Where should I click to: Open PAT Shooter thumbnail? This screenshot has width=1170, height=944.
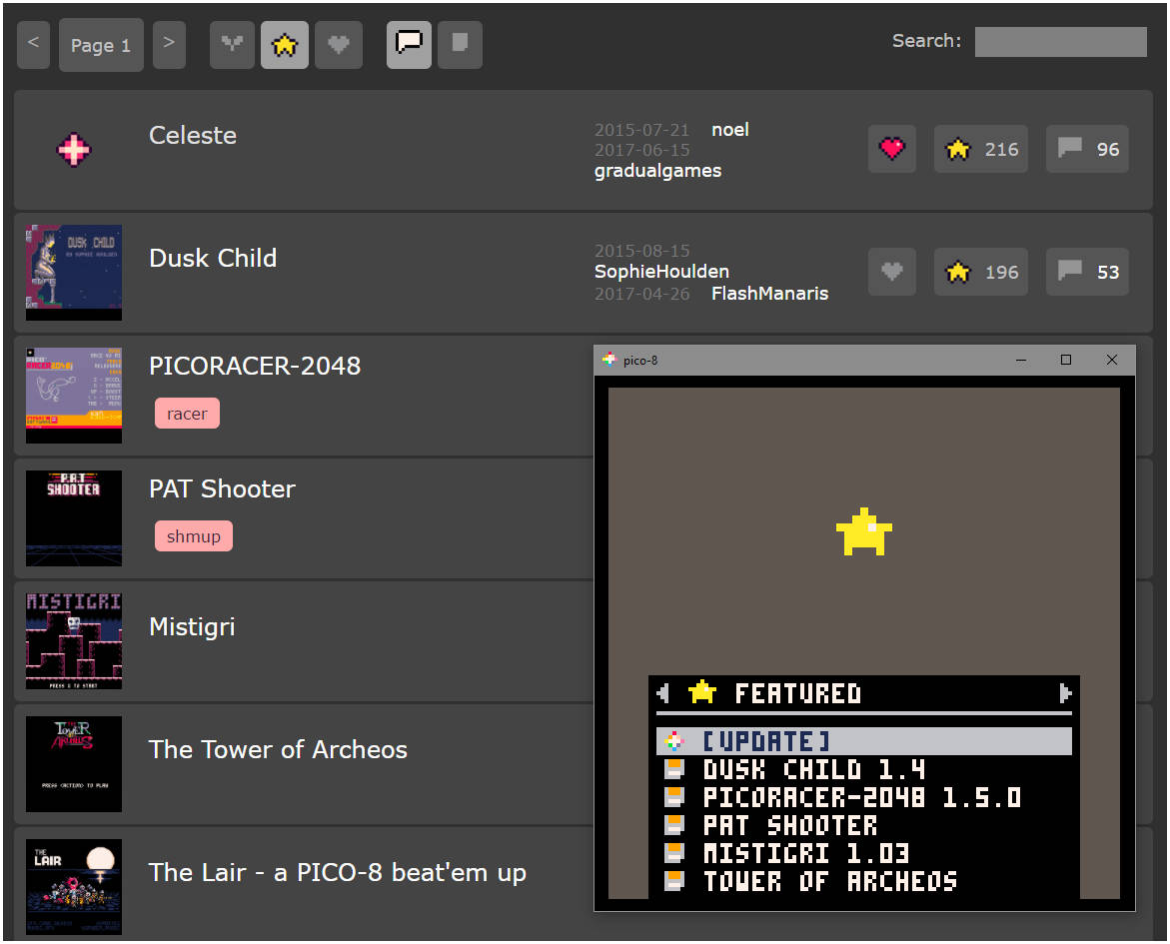tap(74, 517)
